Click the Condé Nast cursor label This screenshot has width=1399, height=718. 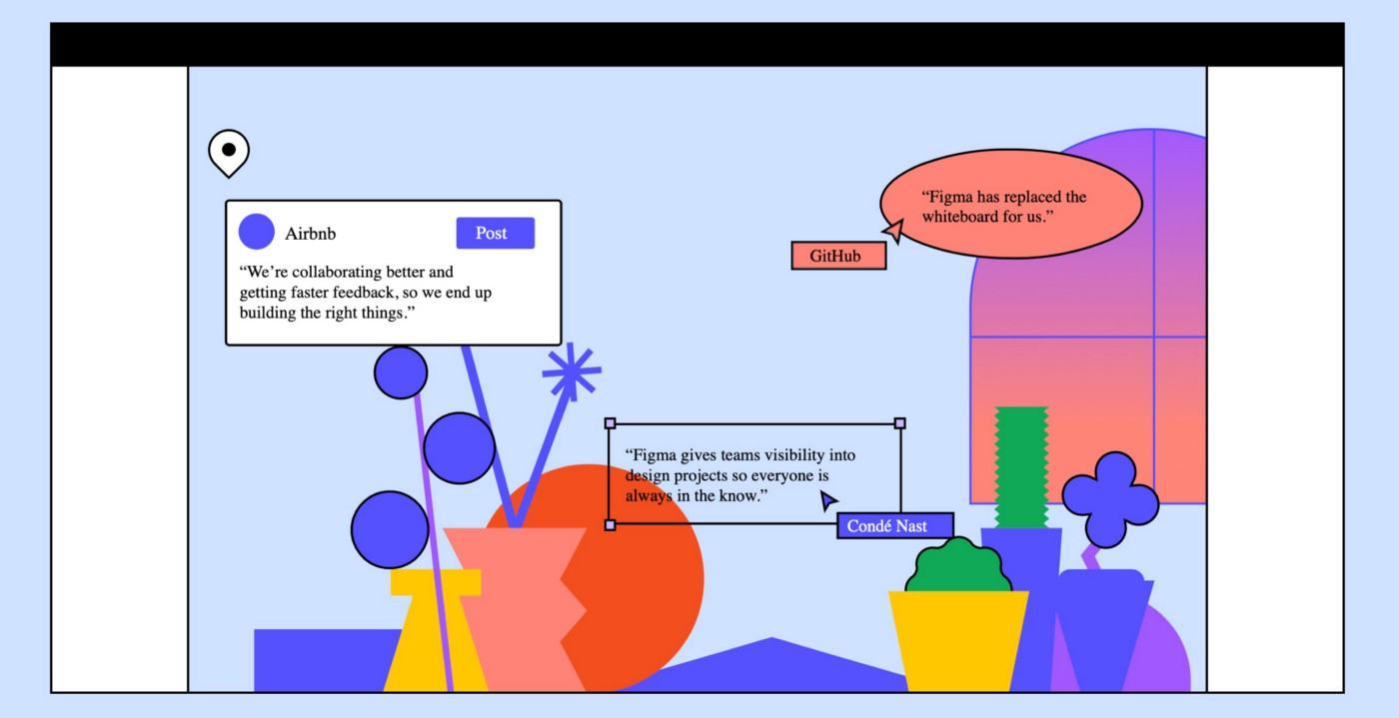895,525
